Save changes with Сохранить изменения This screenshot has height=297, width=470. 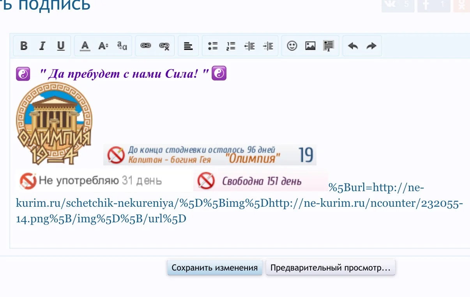pyautogui.click(x=215, y=268)
